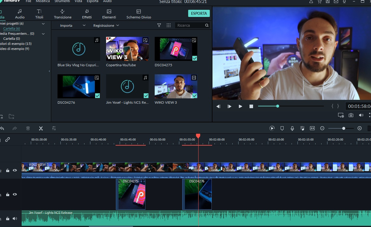
Task: Collapse the Media Frequentemente tree
Action: [43, 33]
